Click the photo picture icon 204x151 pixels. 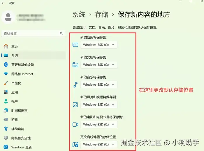[x=75, y=105]
